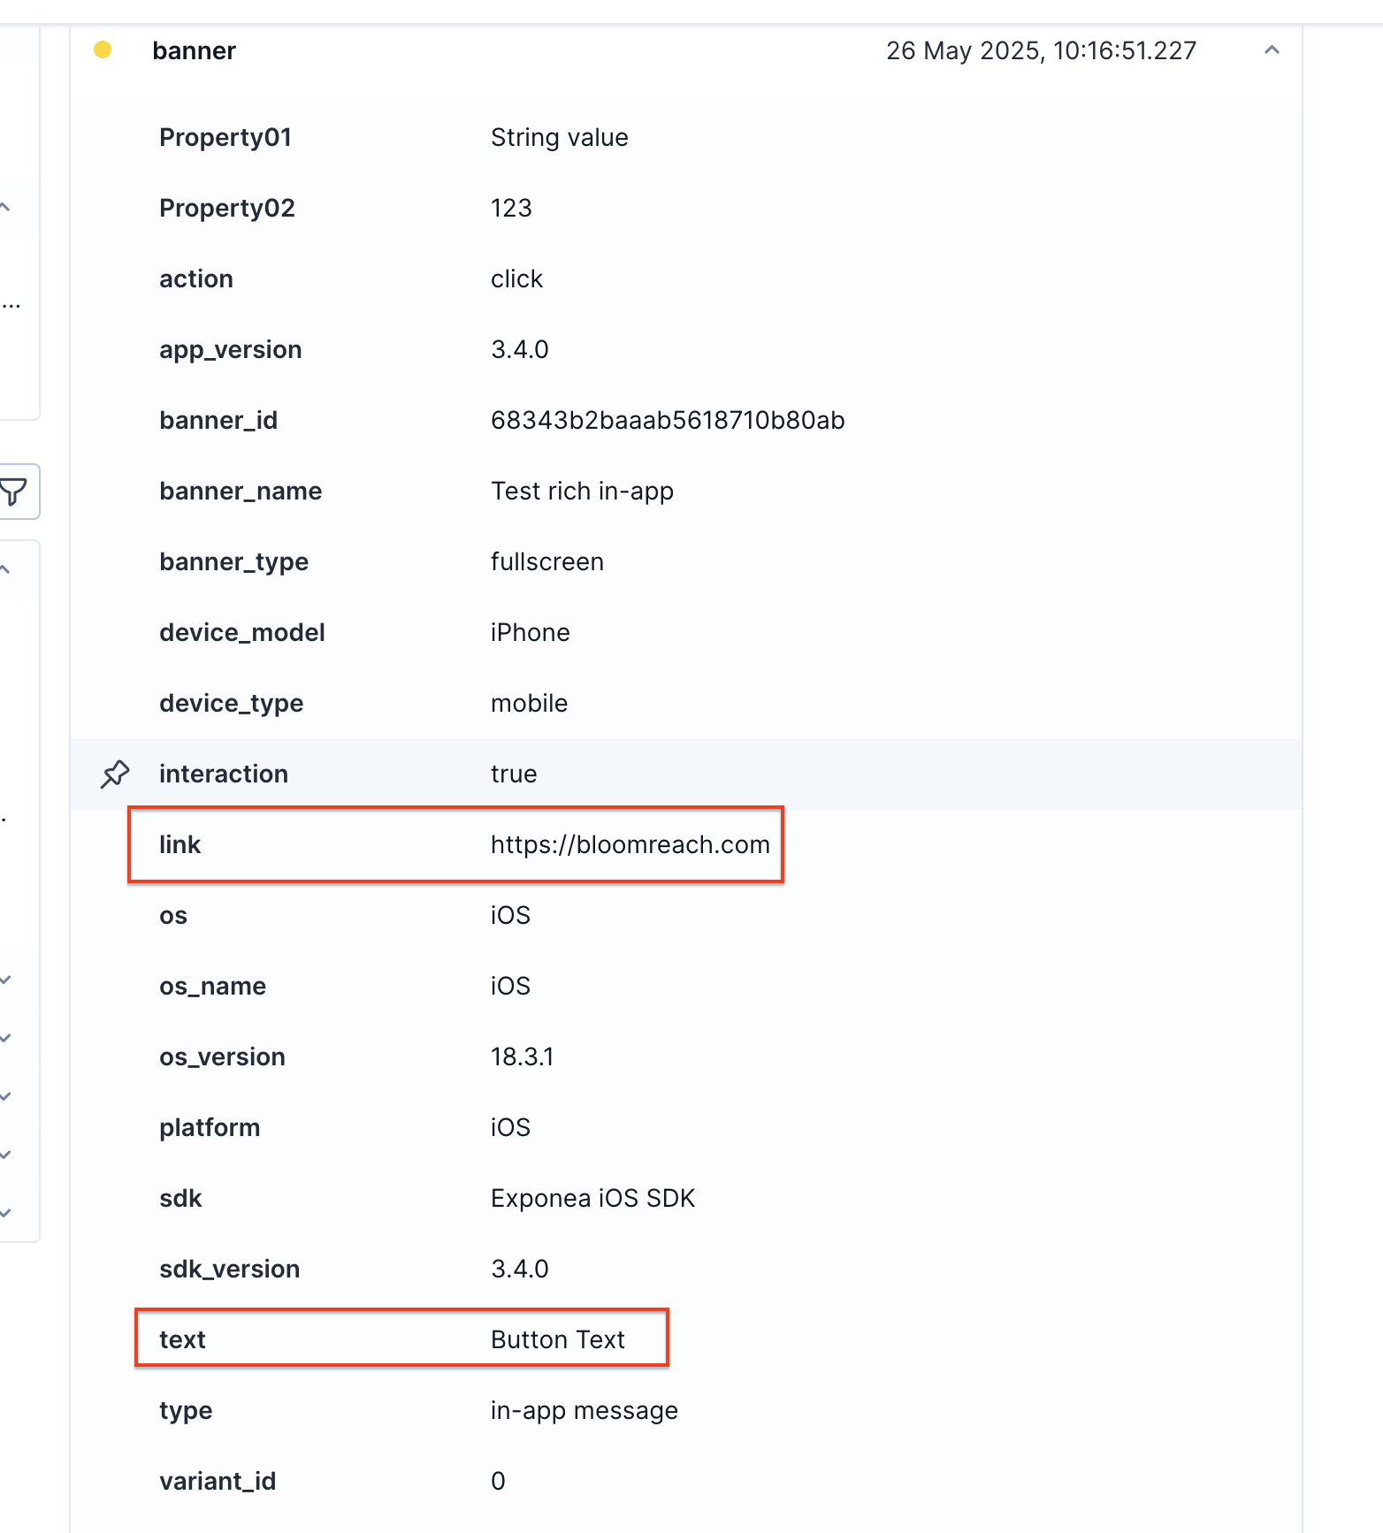Open the https://bloomreach.com link value
Viewport: 1383px width, 1533px height.
[x=630, y=844]
